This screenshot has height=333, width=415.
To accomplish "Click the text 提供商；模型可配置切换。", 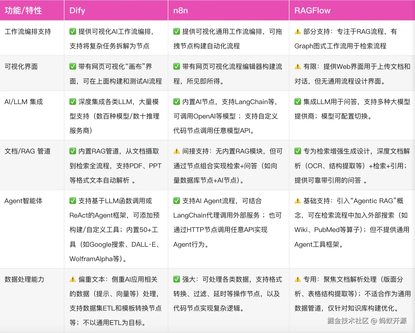I will (333, 116).
